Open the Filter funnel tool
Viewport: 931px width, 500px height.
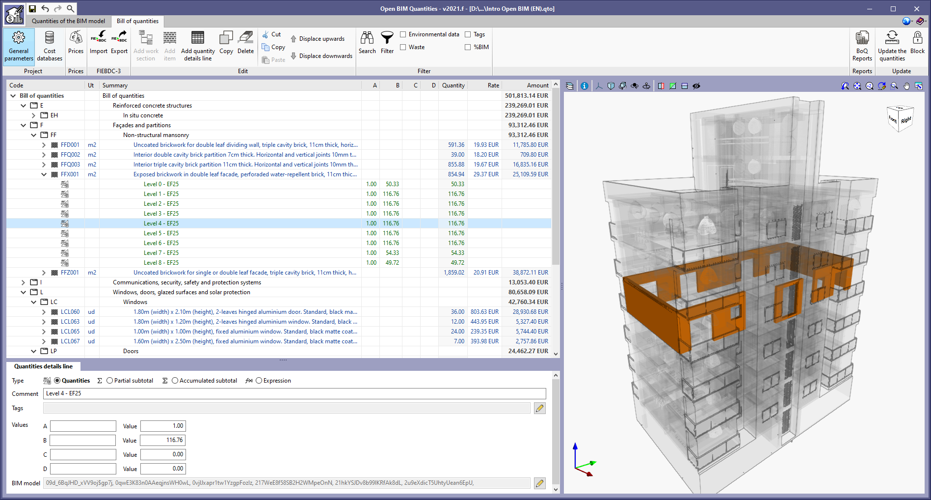pos(387,43)
